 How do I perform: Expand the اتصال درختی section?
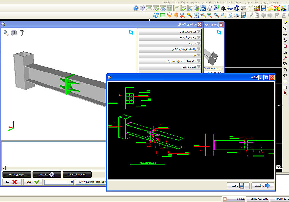(x=170, y=67)
